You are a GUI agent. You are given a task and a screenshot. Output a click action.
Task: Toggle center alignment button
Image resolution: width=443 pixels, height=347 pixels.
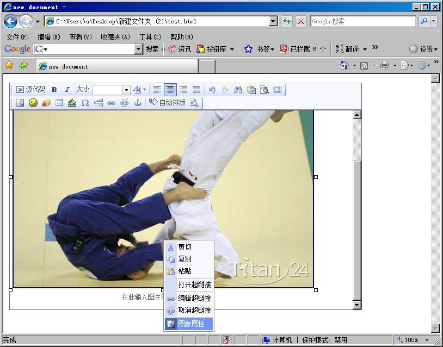(x=170, y=90)
